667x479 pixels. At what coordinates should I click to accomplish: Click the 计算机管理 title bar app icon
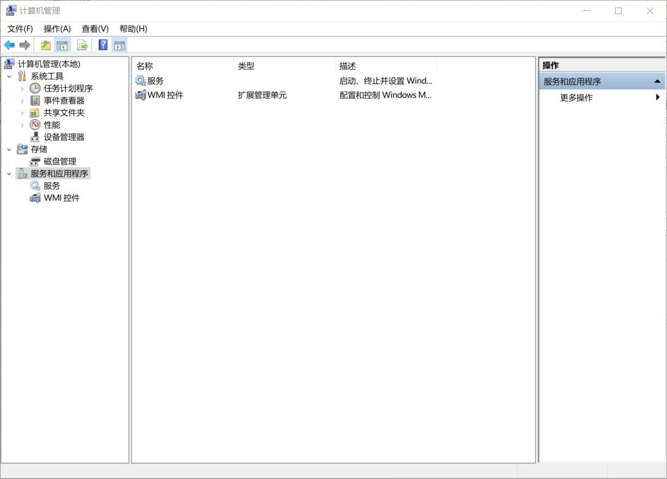[x=11, y=11]
